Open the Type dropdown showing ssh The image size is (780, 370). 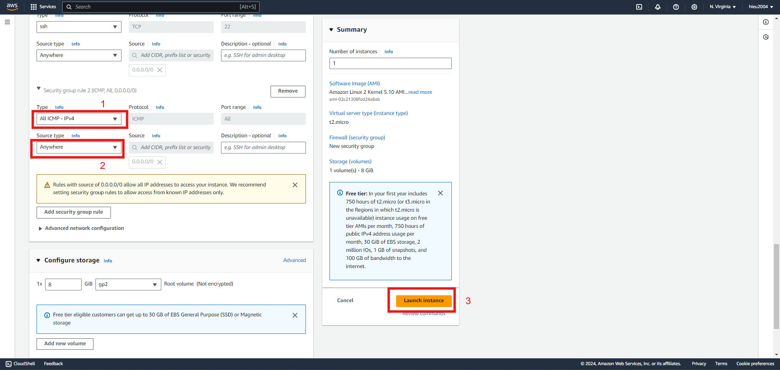pyautogui.click(x=79, y=27)
